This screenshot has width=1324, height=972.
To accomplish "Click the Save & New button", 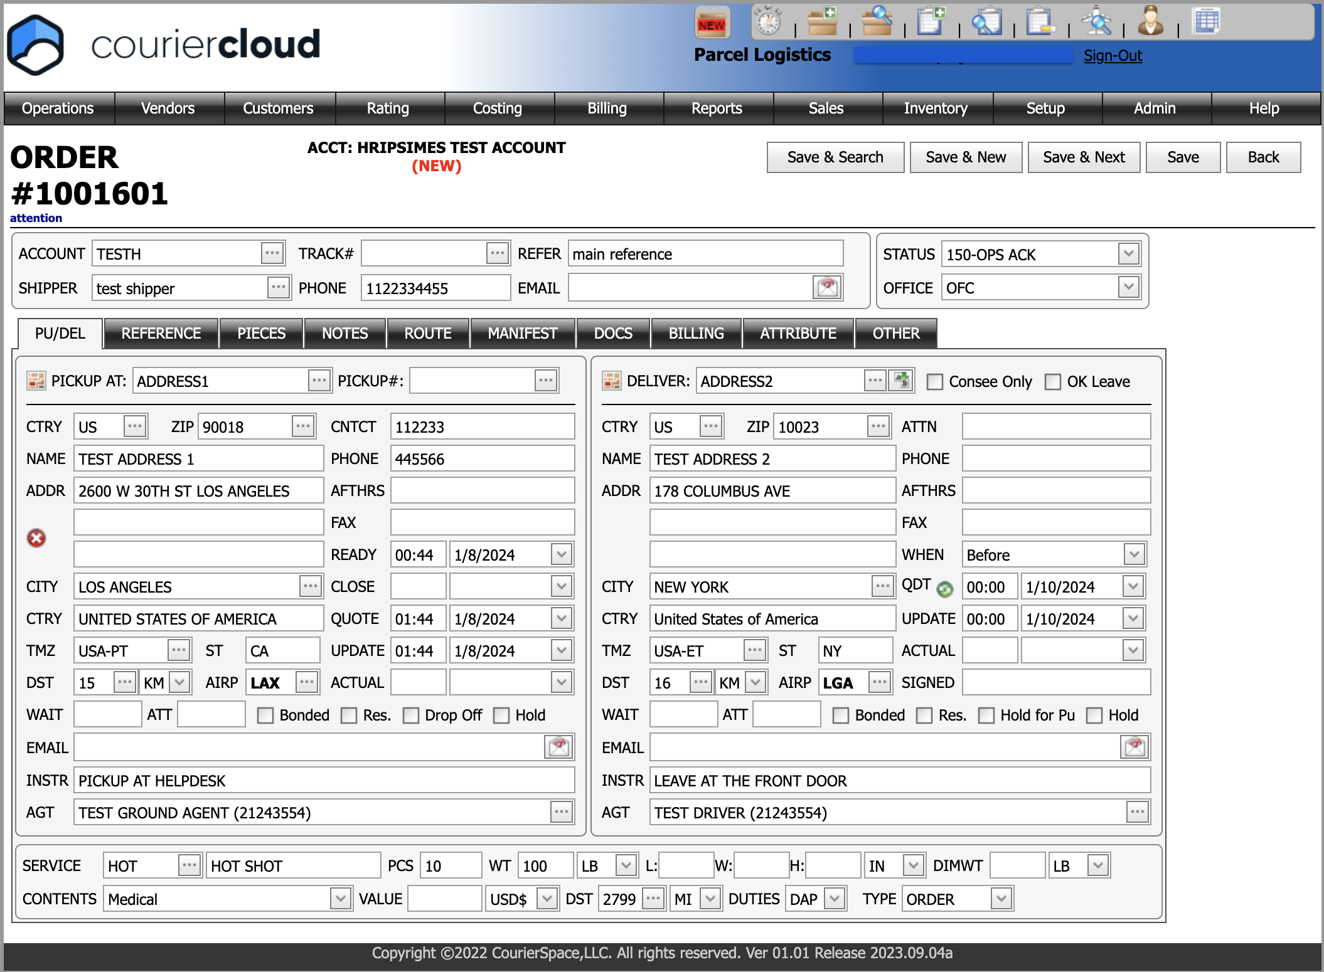I will (x=965, y=157).
